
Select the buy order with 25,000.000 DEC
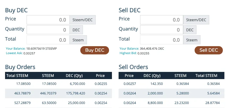(58, 103)
